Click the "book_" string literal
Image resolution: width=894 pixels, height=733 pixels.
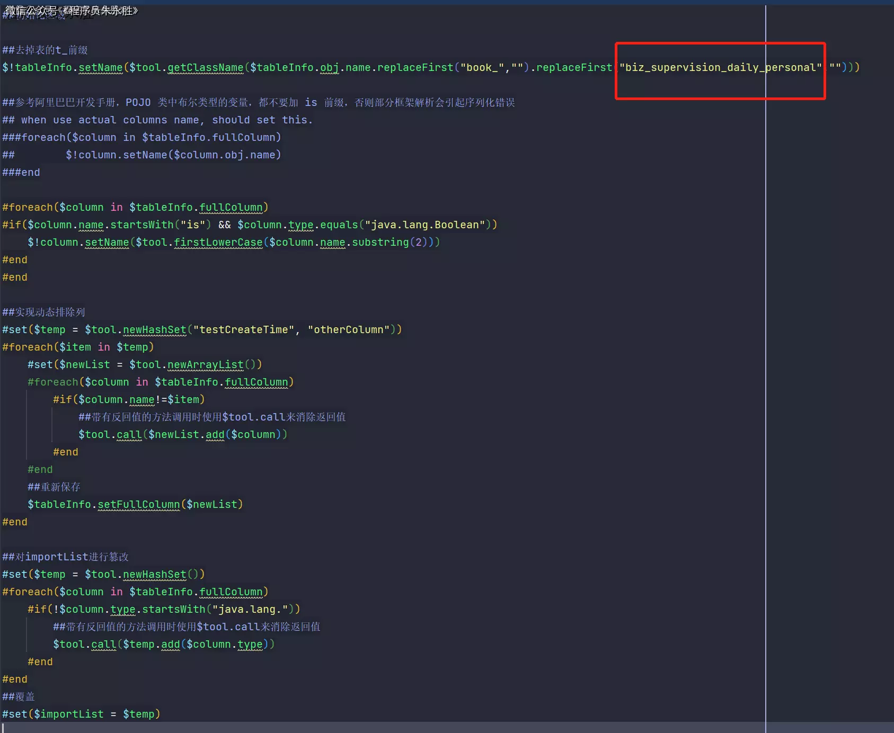[x=482, y=68]
